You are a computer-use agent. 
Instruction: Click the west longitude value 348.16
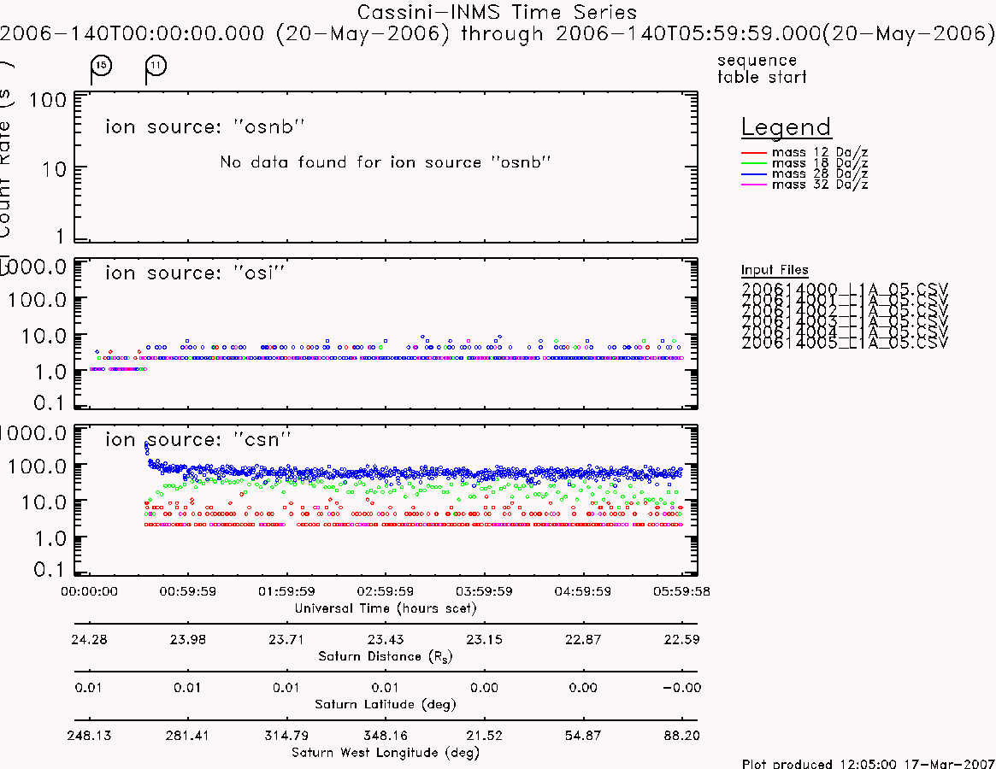pos(385,736)
